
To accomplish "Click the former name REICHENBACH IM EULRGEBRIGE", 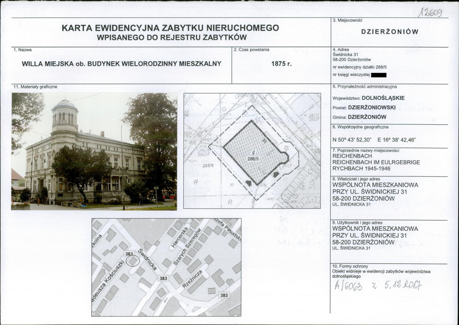I will (376, 162).
